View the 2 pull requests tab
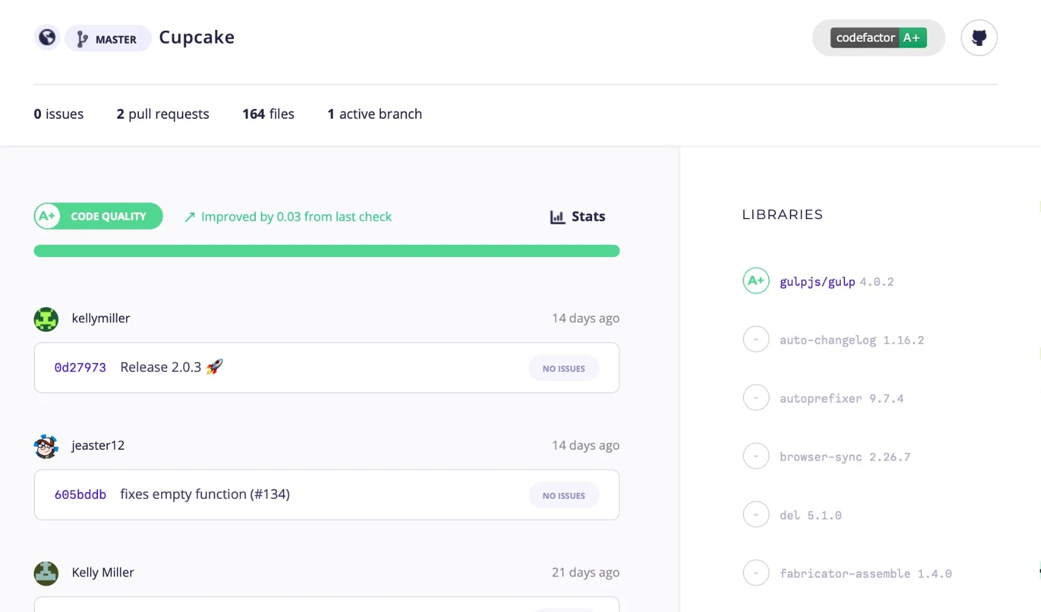Image resolution: width=1041 pixels, height=612 pixels. [163, 114]
